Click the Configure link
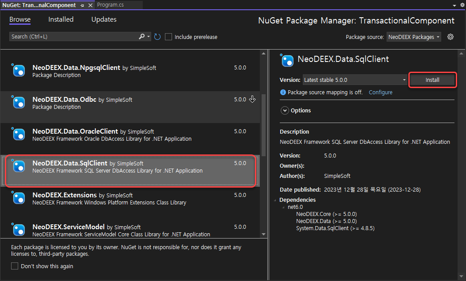This screenshot has height=281, width=466. pyautogui.click(x=380, y=92)
